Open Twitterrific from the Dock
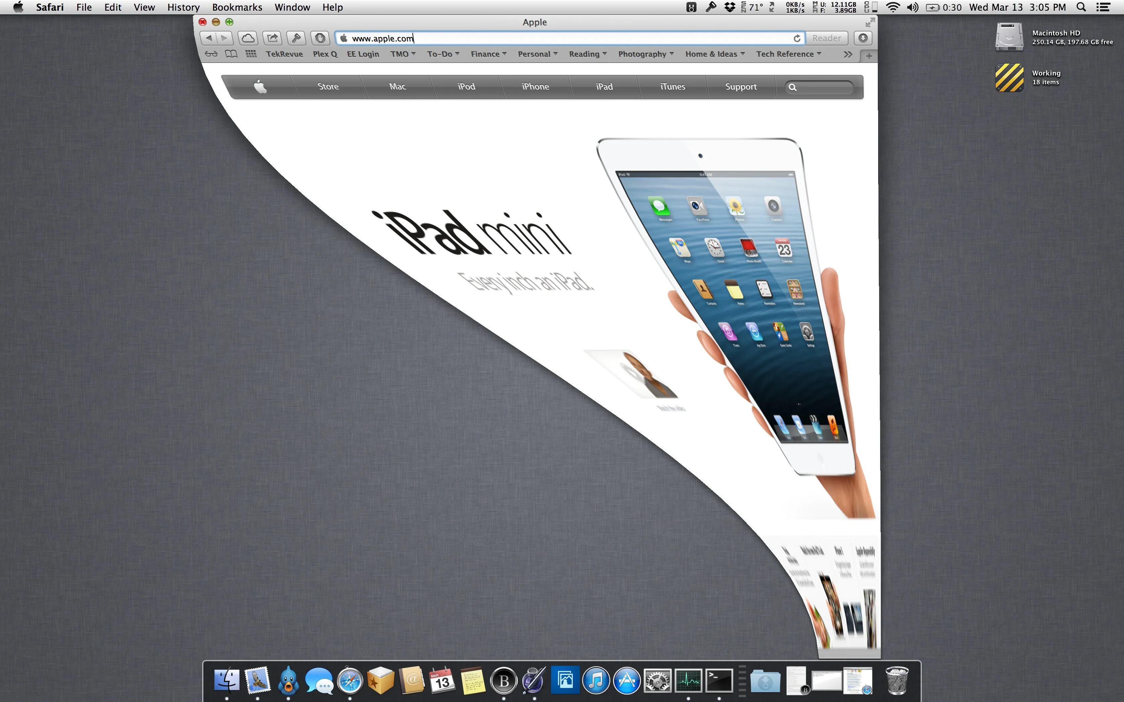Screen dimensions: 1124x702 point(288,680)
